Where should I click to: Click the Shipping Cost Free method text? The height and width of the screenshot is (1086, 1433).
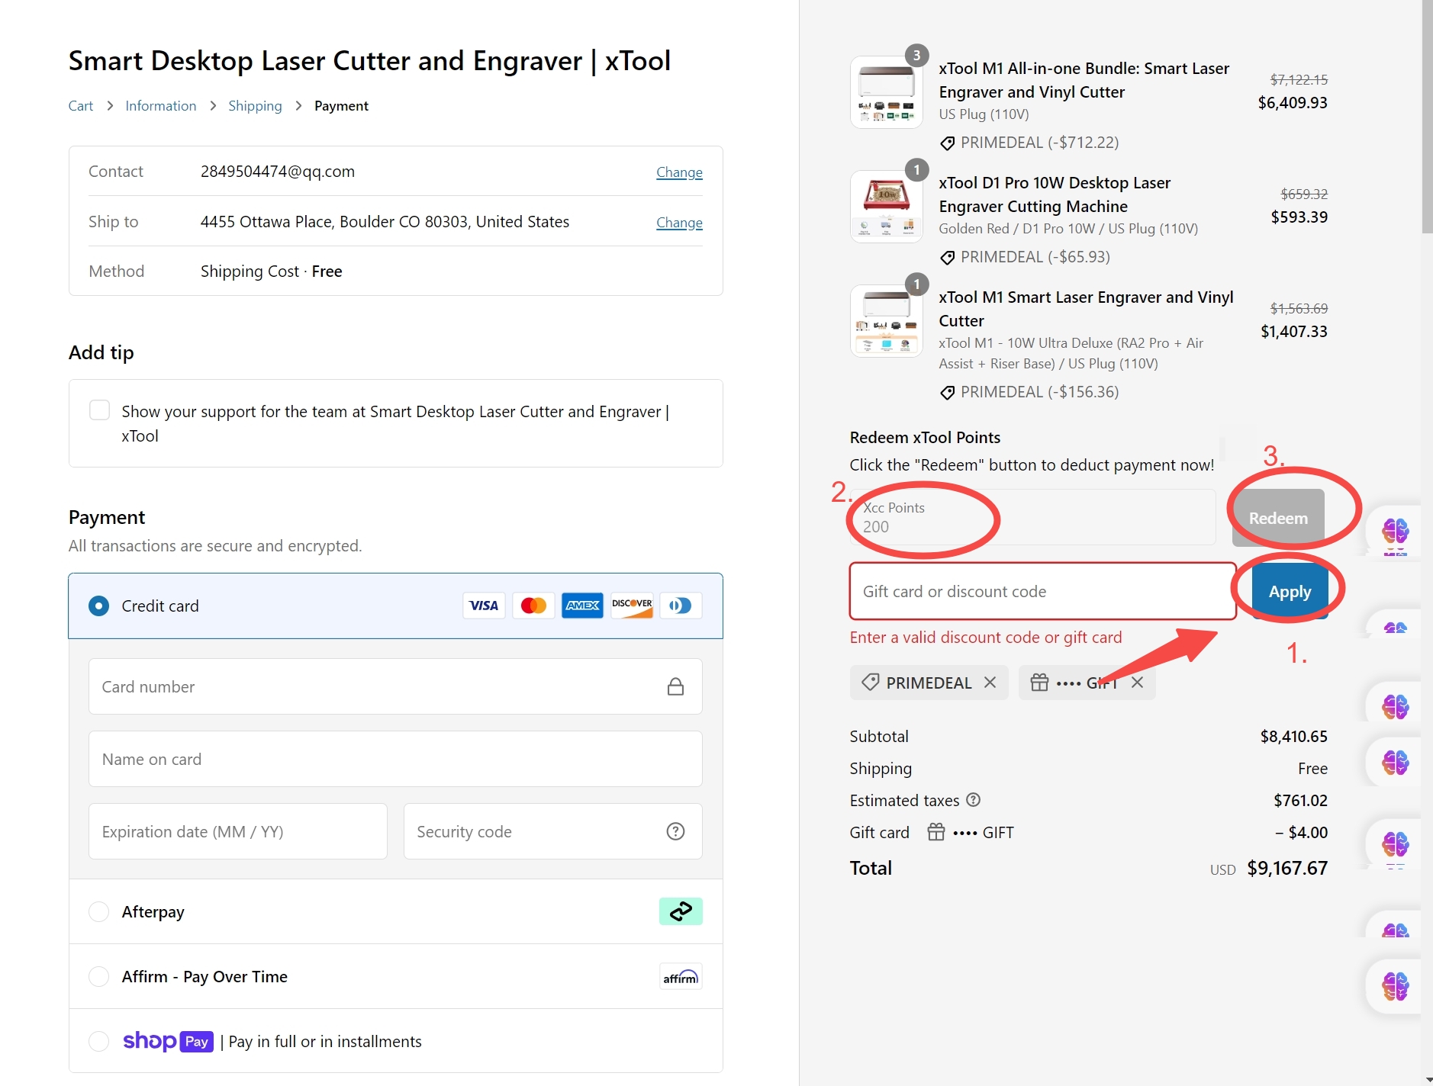coord(271,271)
